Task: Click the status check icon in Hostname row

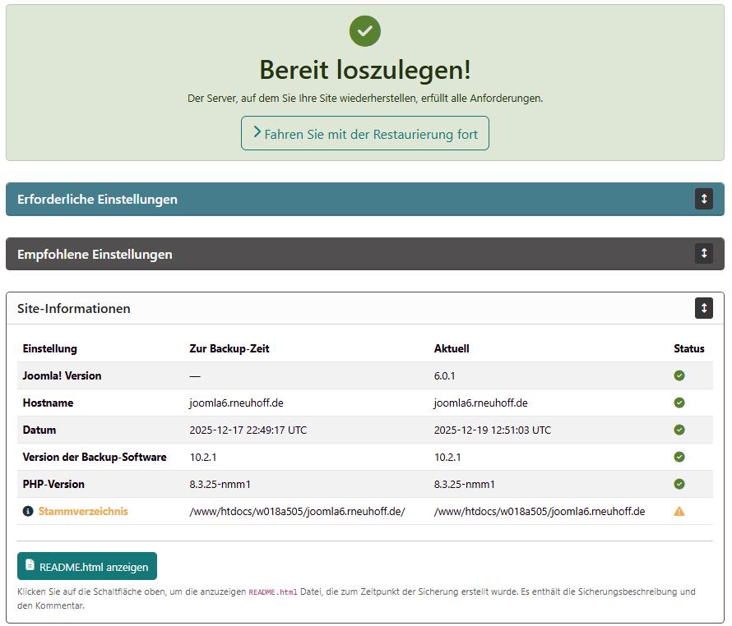Action: [x=679, y=403]
